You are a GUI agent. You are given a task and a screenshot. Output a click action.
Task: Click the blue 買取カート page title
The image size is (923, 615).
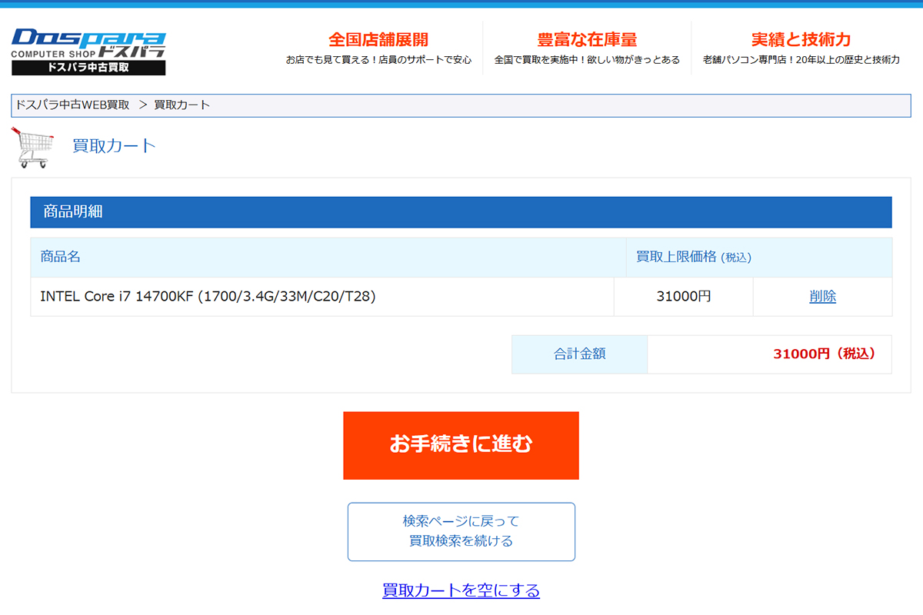pos(114,145)
